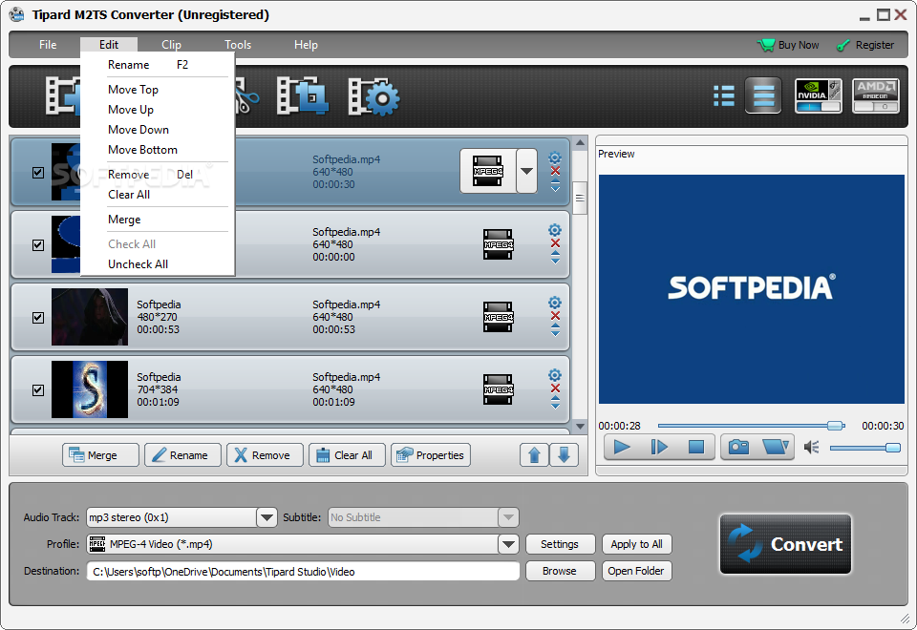Image resolution: width=917 pixels, height=630 pixels.
Task: Take a snapshot with camera icon
Action: pyautogui.click(x=738, y=447)
